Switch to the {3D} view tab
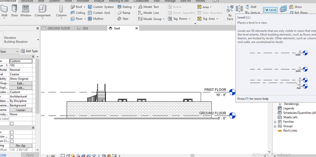This screenshot has width=316, height=157. click(x=83, y=28)
